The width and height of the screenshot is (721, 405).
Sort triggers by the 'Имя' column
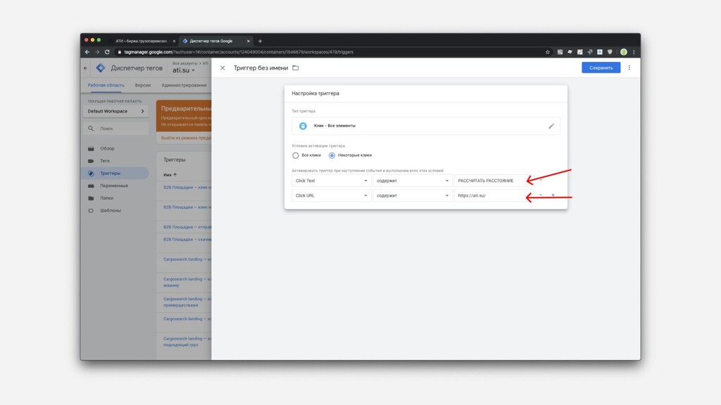tap(170, 175)
